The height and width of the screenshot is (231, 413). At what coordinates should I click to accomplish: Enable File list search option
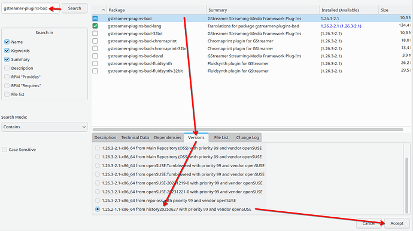pos(7,94)
